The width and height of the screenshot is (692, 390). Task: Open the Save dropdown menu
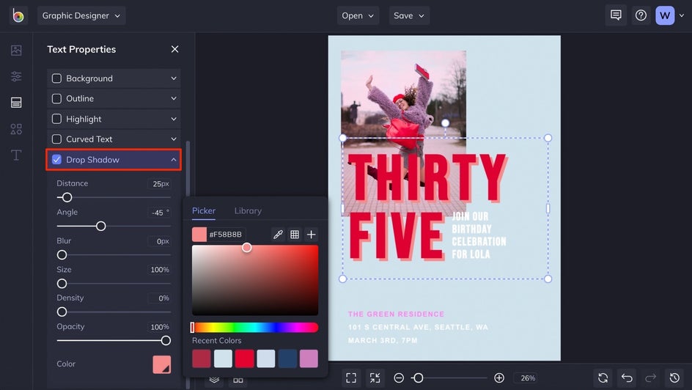[408, 15]
